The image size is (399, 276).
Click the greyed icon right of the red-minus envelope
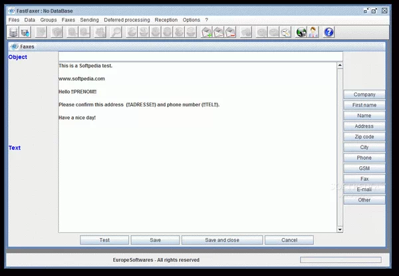246,33
